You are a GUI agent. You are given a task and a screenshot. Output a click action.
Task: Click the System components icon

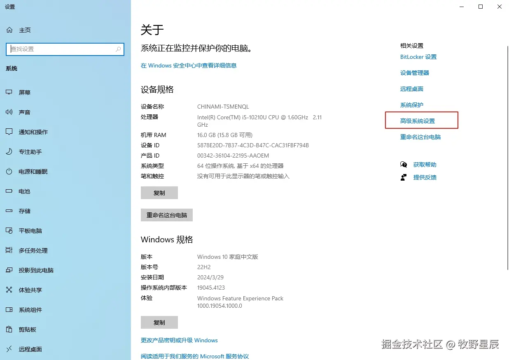[x=9, y=310]
